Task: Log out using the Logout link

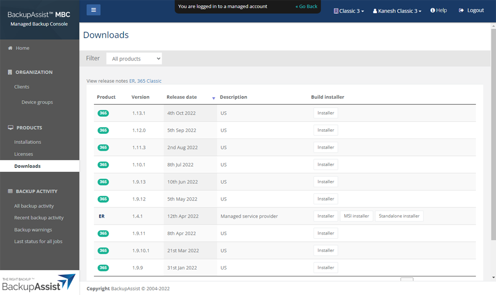Action: 471,11
